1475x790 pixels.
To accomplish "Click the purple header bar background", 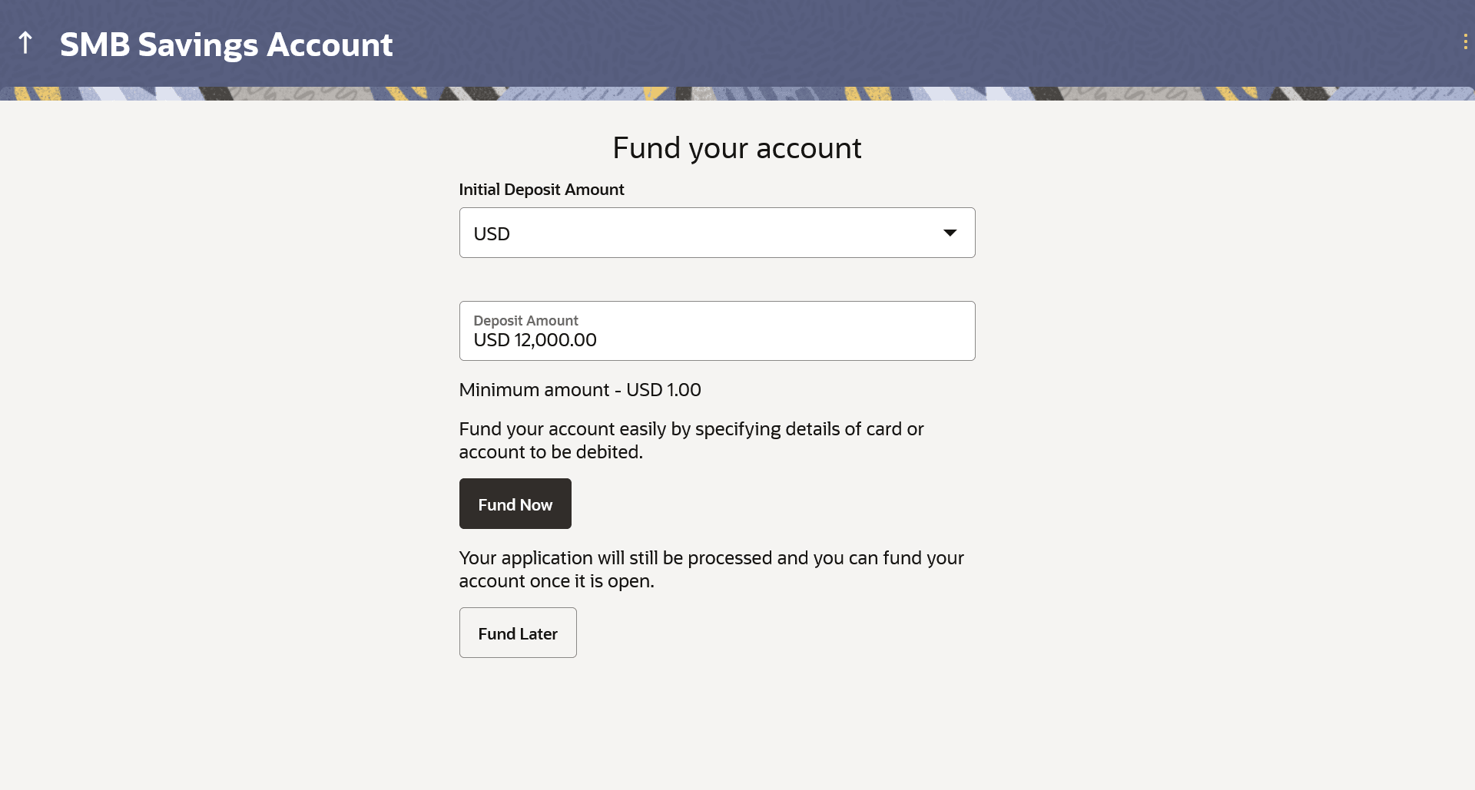I will pyautogui.click(x=922, y=43).
